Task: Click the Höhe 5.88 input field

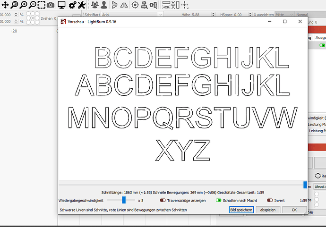Action: click(201, 15)
